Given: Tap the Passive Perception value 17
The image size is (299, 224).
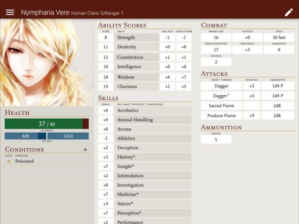Looking at the screenshot, I should click(x=216, y=50).
